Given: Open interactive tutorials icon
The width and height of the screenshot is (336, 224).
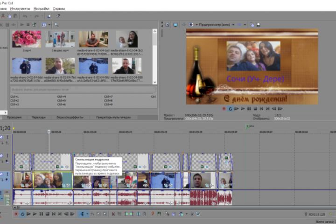Looking at the screenshot, I should pos(49,16).
